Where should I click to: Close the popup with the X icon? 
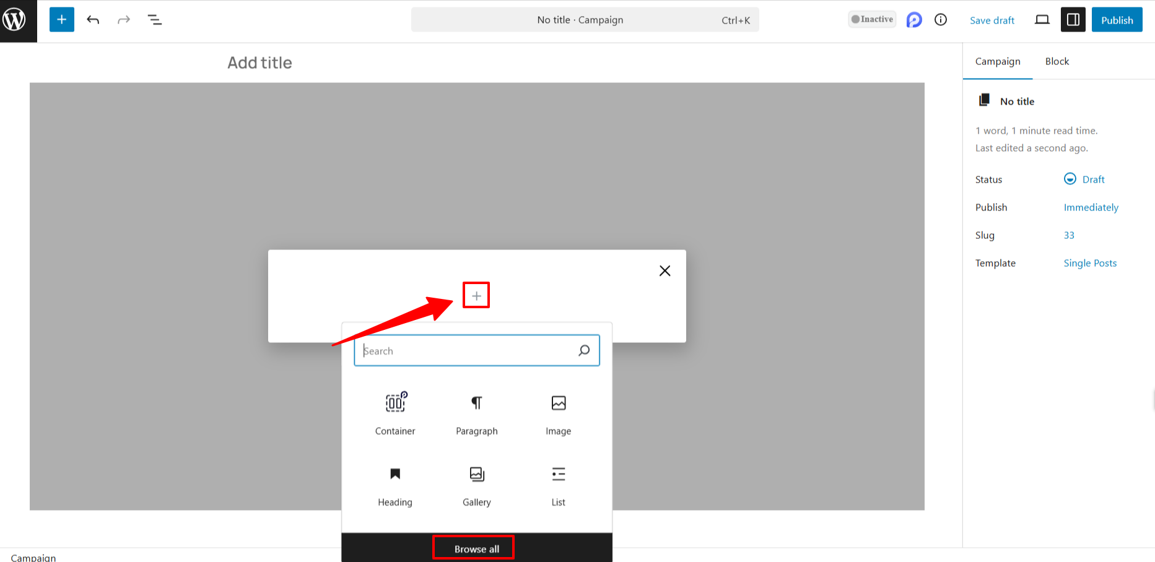665,270
